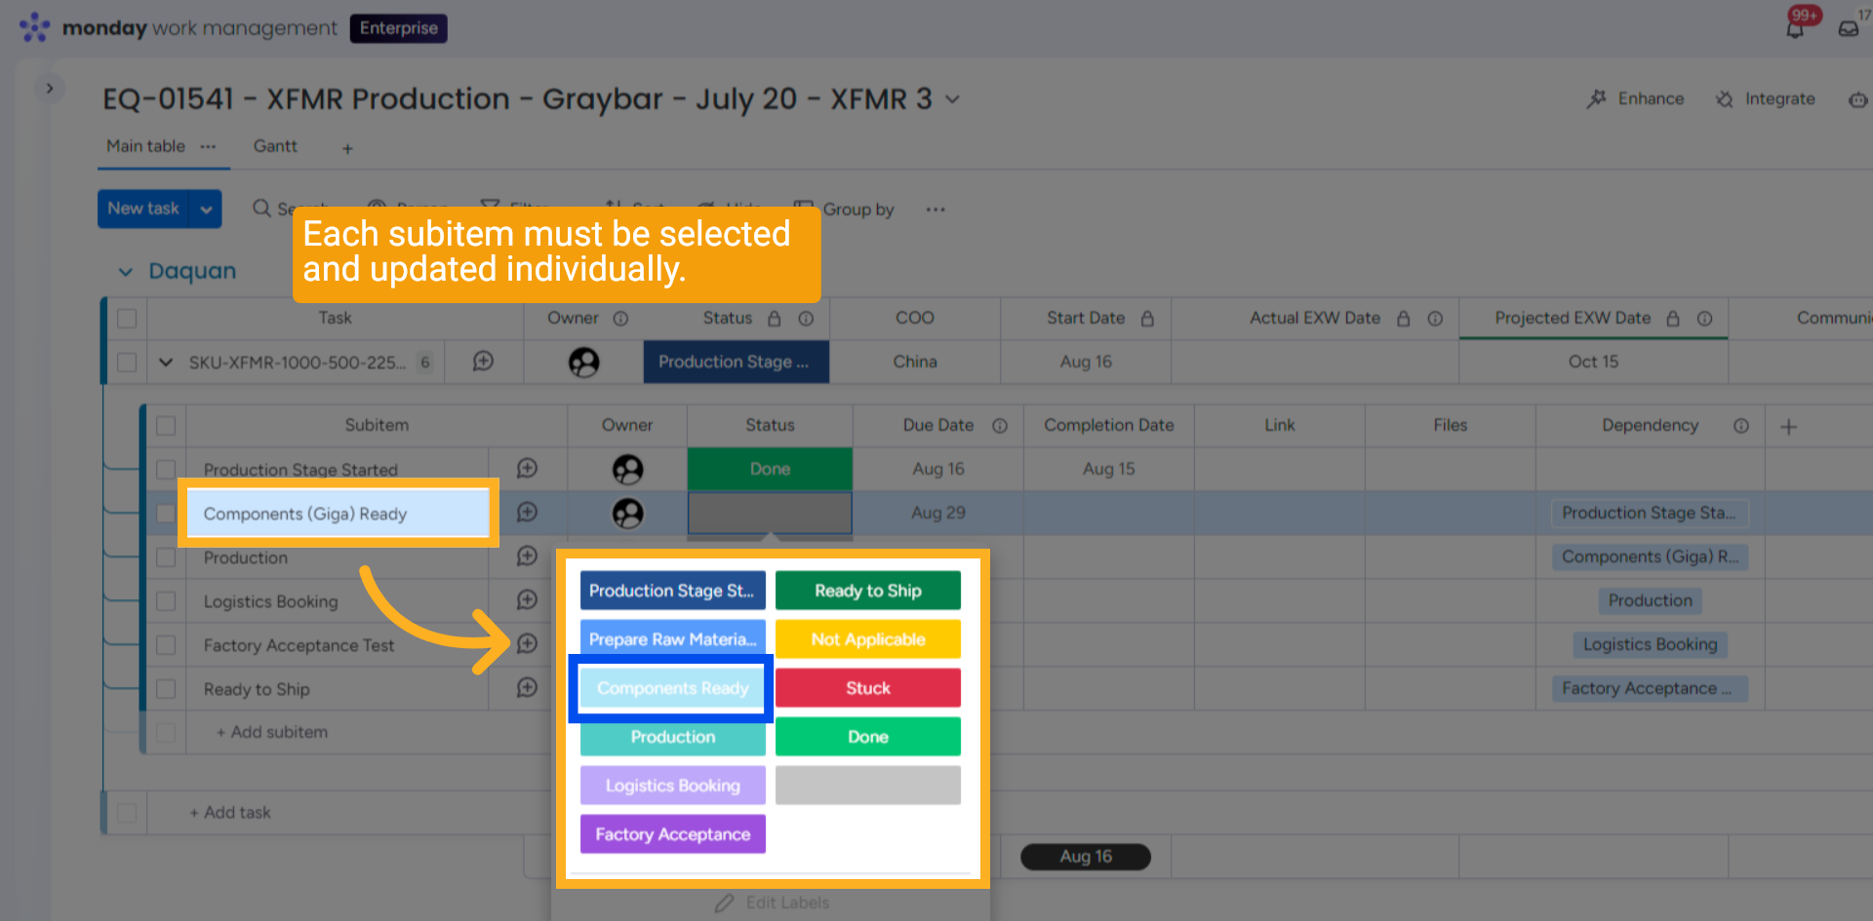Click the Enhance button

tap(1636, 99)
